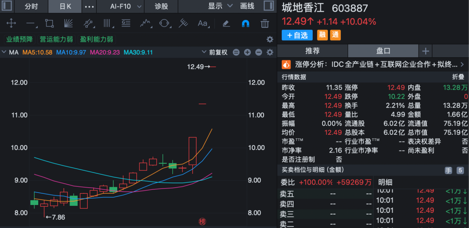Click the 手 unit toggle button
The image size is (469, 228).
pyautogui.click(x=448, y=170)
